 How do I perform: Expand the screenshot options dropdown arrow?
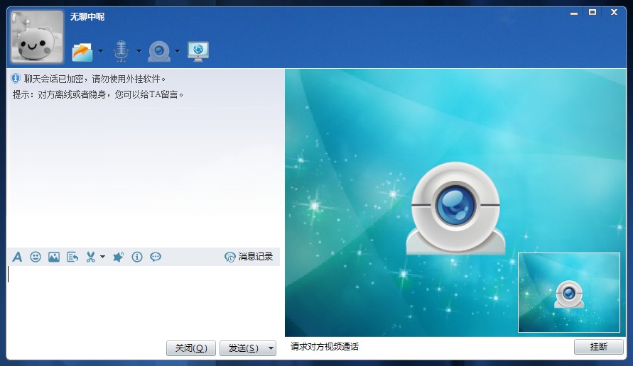pos(102,257)
